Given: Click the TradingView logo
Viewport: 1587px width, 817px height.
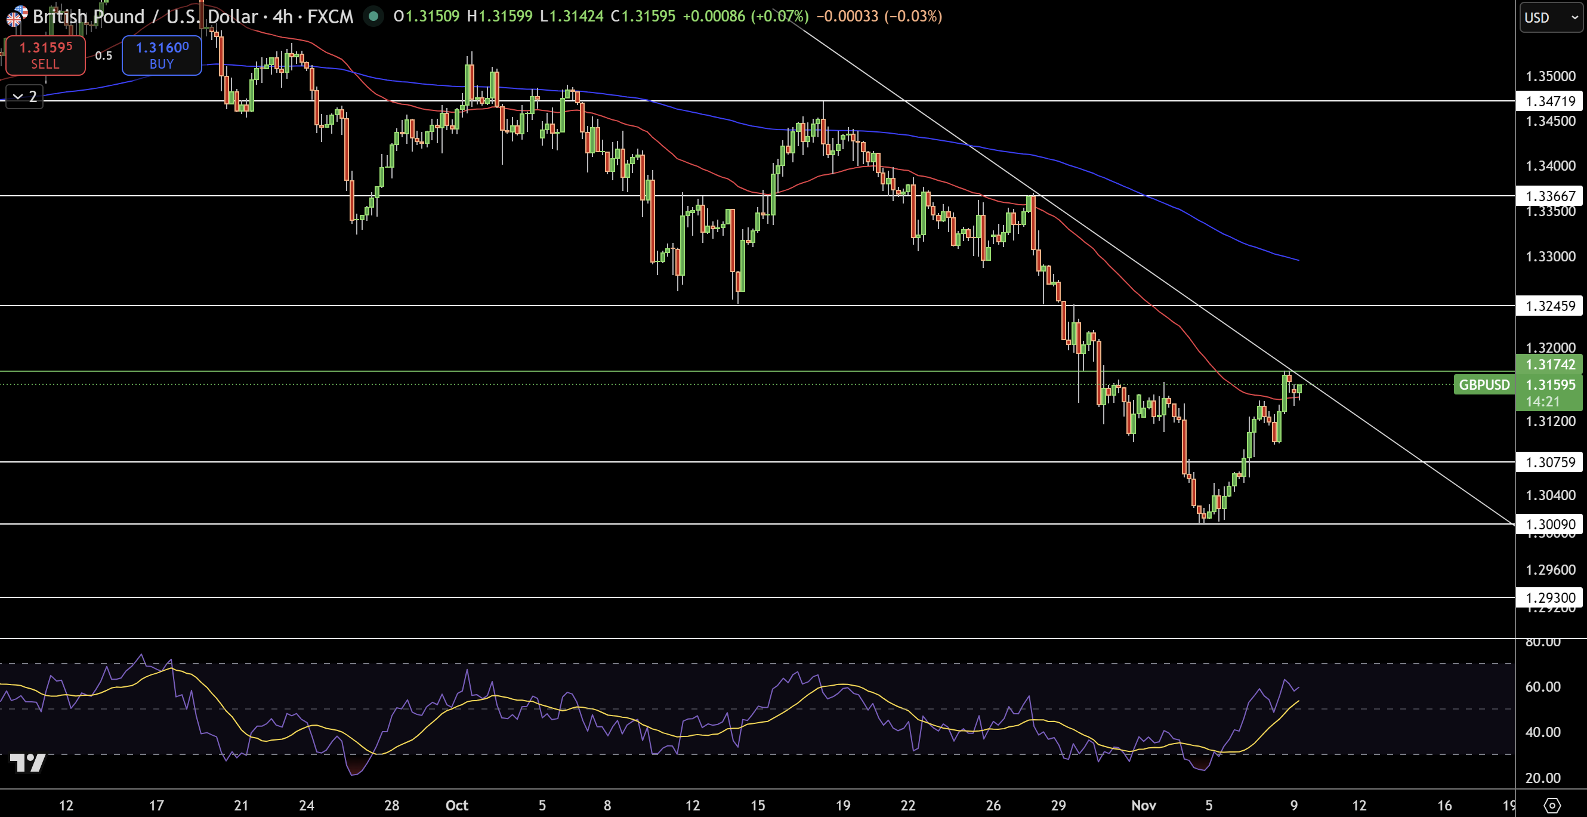Looking at the screenshot, I should [27, 763].
